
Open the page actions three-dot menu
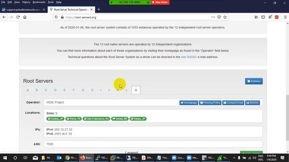pyautogui.click(x=213, y=17)
